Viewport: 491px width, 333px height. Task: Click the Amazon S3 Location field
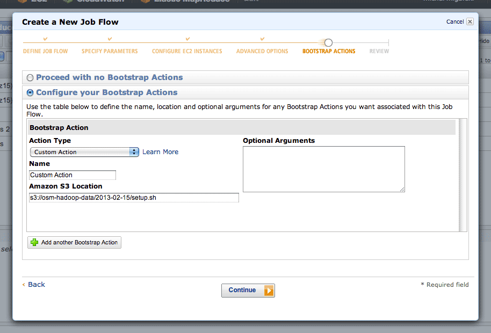[x=134, y=198]
